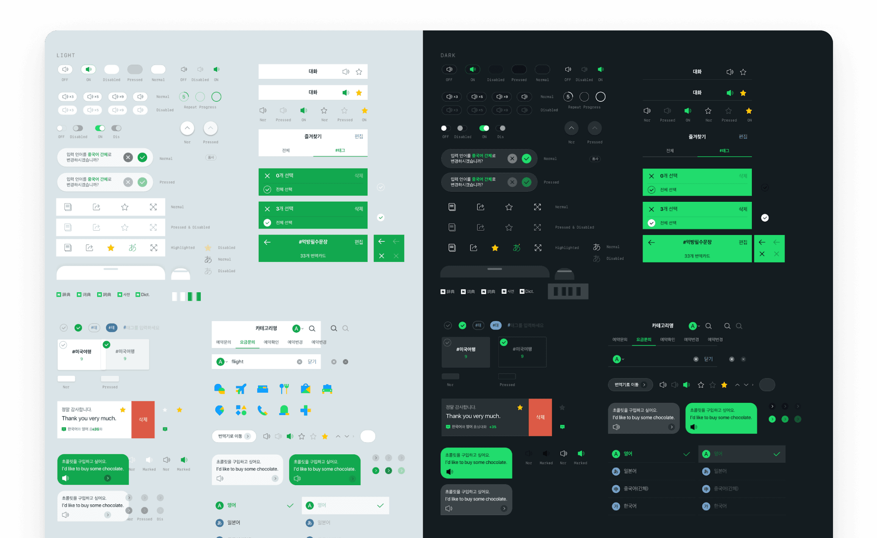877x538 pixels.
Task: Click the Nor up-chevron round button in light panel
Action: coord(187,128)
